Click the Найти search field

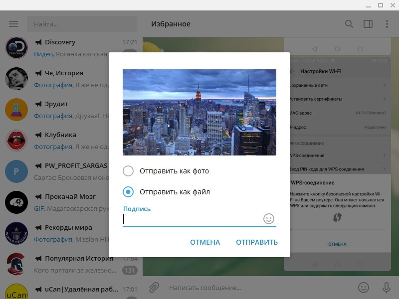coord(82,24)
